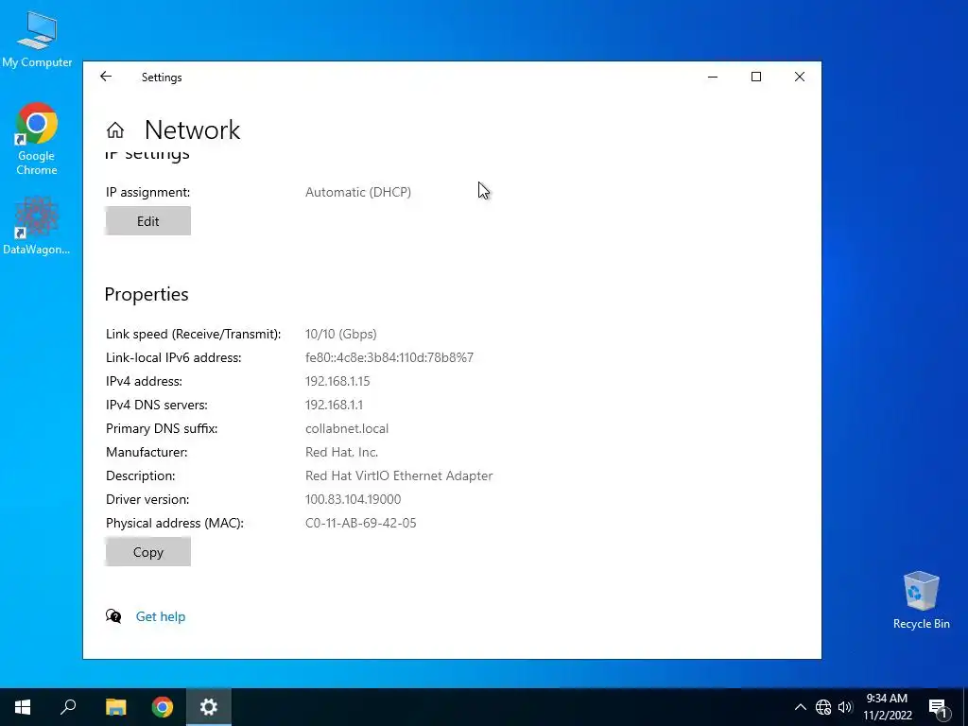Click the IPv4 address value 192.168.1.15
This screenshot has height=726, width=968.
(337, 381)
